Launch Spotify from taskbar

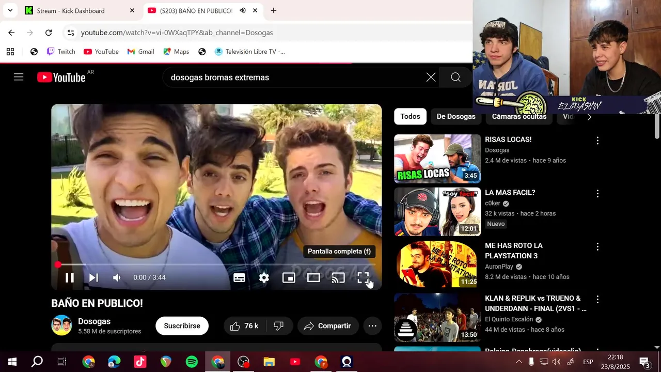pos(192,362)
